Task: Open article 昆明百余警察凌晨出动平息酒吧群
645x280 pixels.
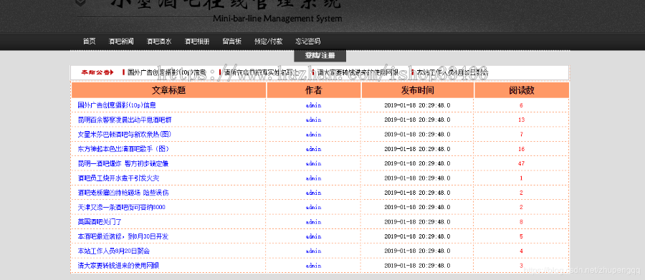Action: [125, 120]
